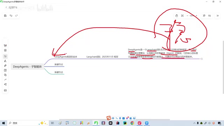Open the grid components icon in sidebar
Viewport: 224px width, 126px height.
click(x=5, y=50)
